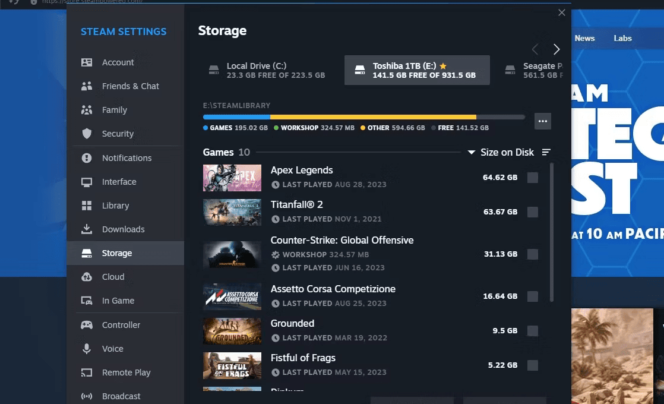Screen dimensions: 664x404
Task: Click the Library grid icon
Action: pyautogui.click(x=86, y=206)
